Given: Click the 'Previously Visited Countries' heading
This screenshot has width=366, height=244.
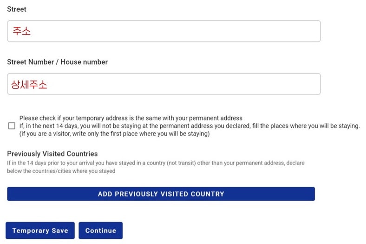Looking at the screenshot, I should (52, 154).
